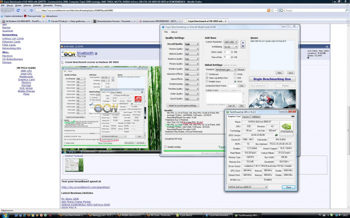Open the attached thumbnail image
Viewport: 350px width, 218px height.
point(74,164)
